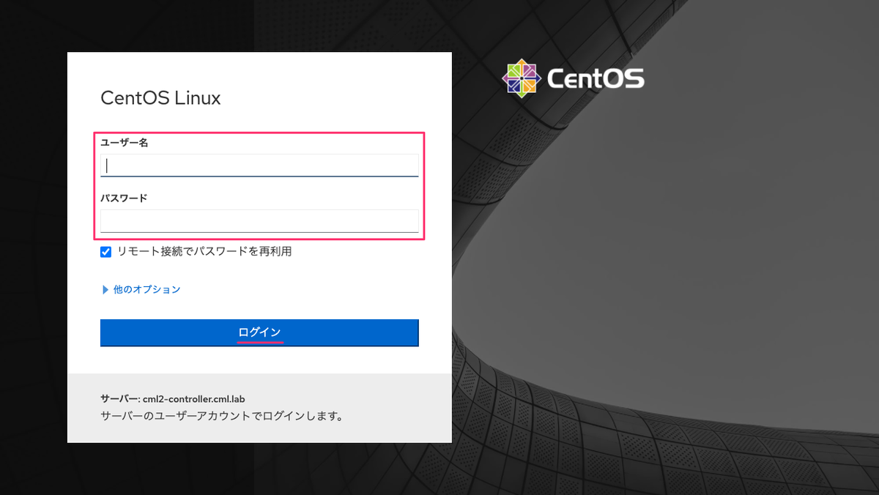
Task: Click the white space above CentOS Linux heading
Action: click(259, 70)
